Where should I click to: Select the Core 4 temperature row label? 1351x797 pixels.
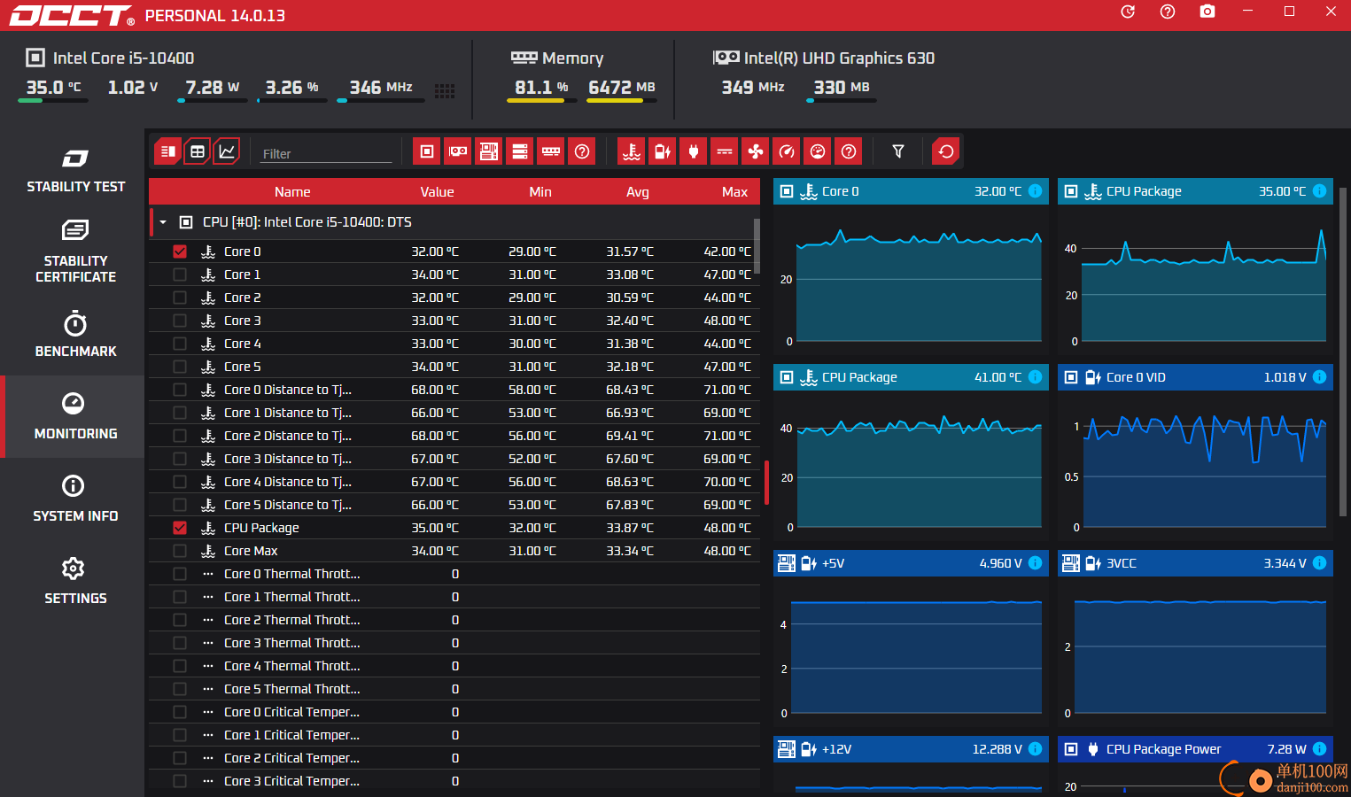click(x=243, y=344)
